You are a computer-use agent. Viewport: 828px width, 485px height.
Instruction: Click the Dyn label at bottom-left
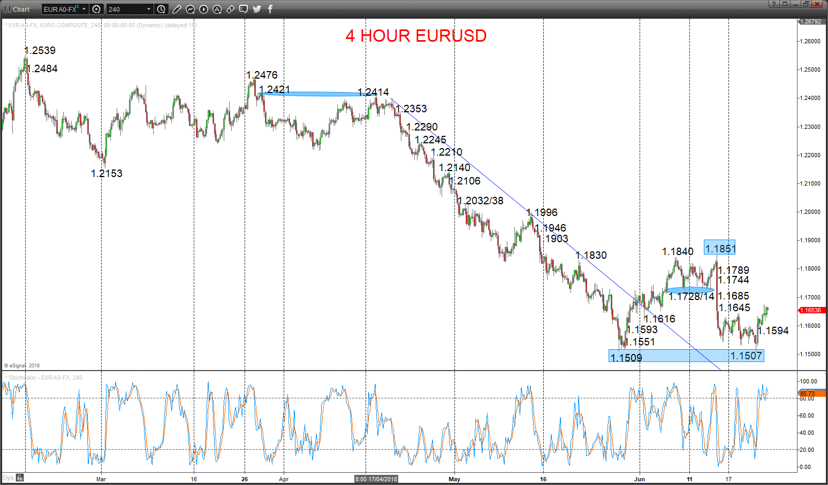coord(8,478)
